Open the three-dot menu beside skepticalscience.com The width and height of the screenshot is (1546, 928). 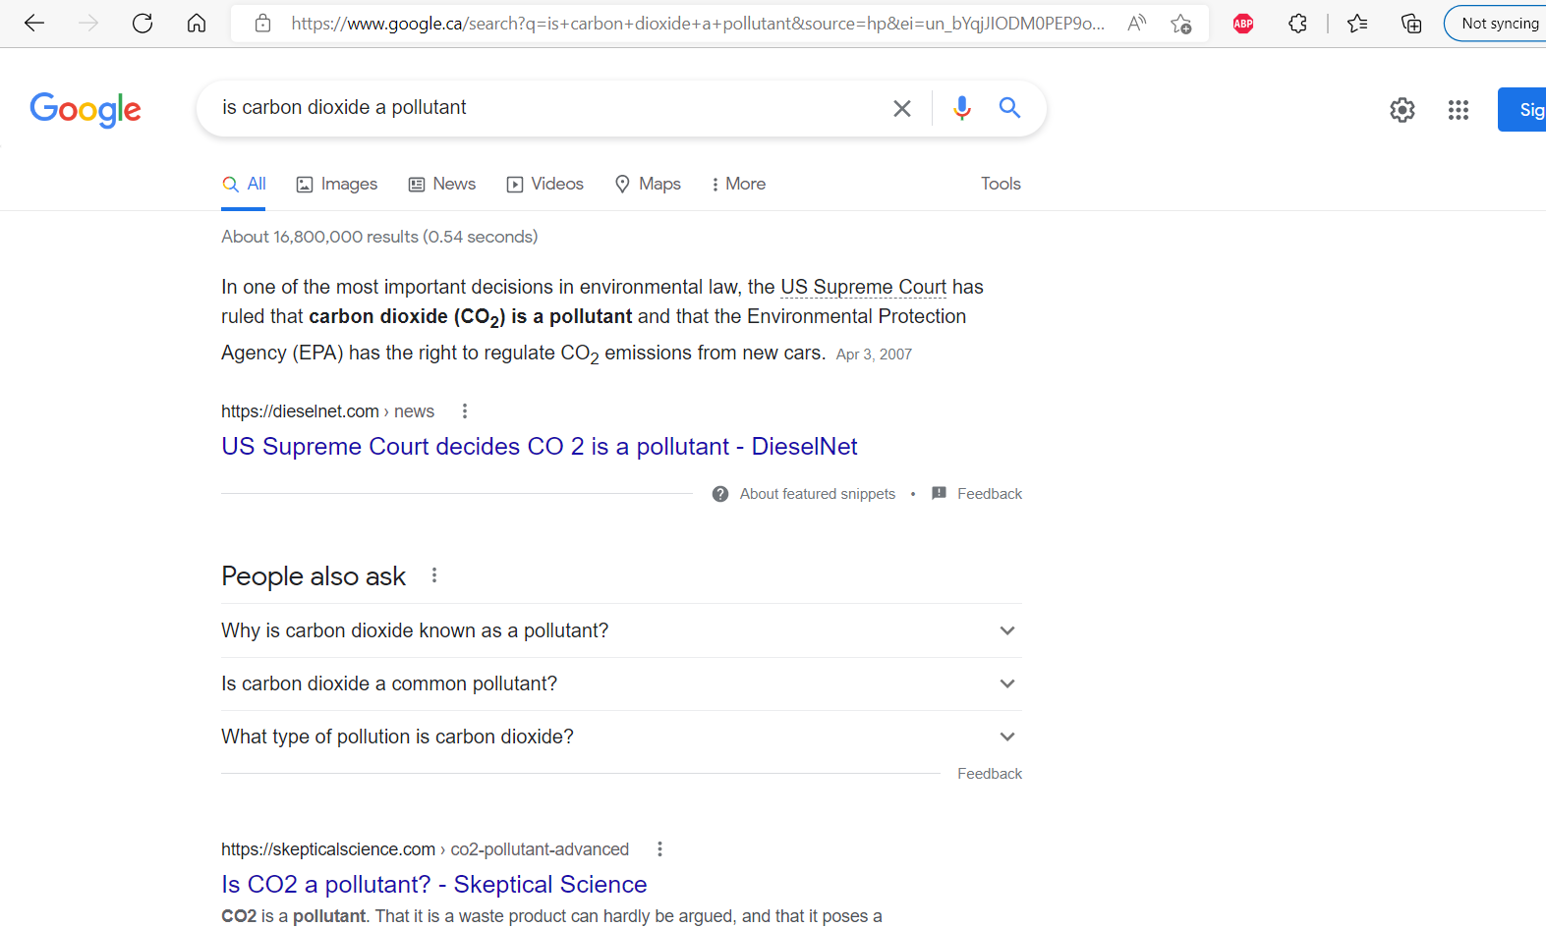coord(659,849)
